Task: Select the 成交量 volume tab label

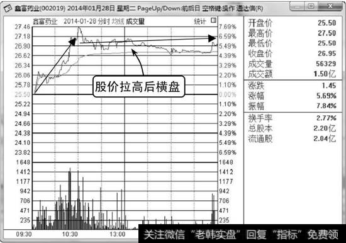Action: [x=135, y=21]
